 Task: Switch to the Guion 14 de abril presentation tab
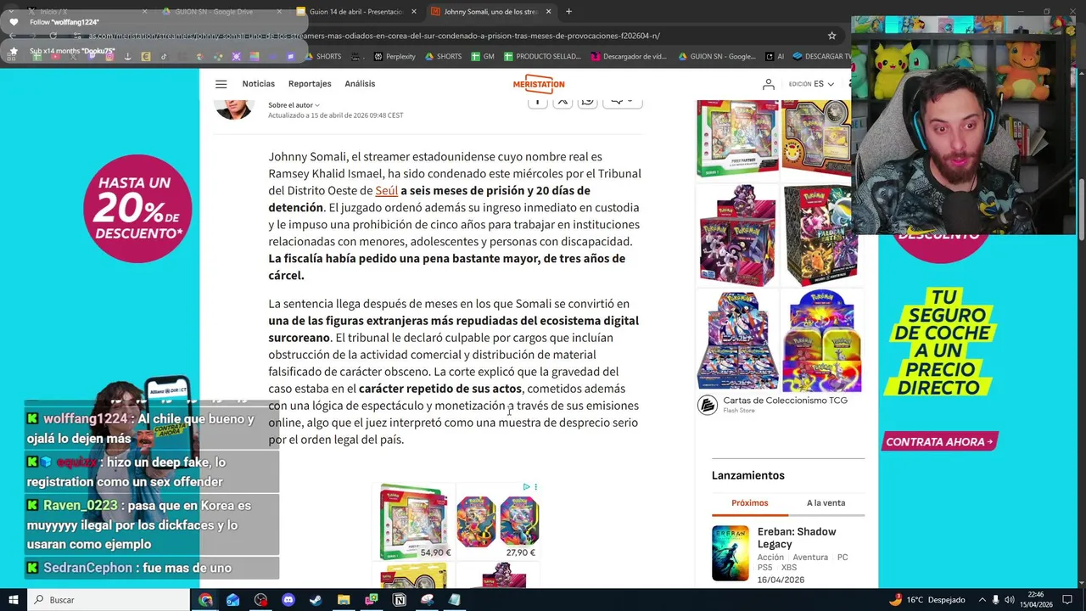pyautogui.click(x=355, y=12)
